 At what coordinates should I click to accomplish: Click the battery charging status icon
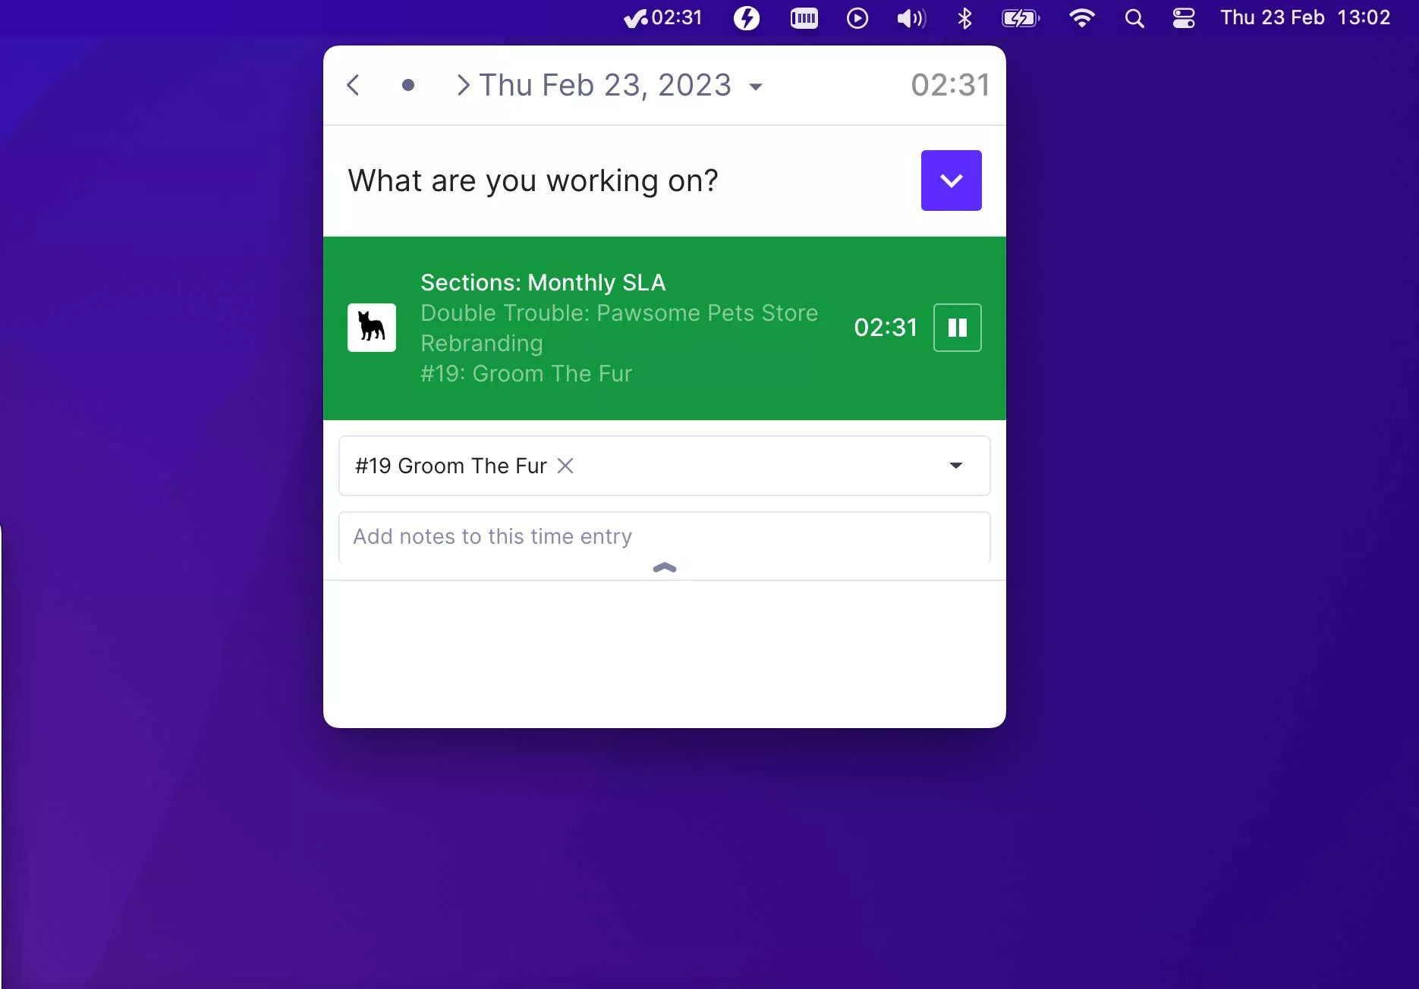click(1021, 17)
